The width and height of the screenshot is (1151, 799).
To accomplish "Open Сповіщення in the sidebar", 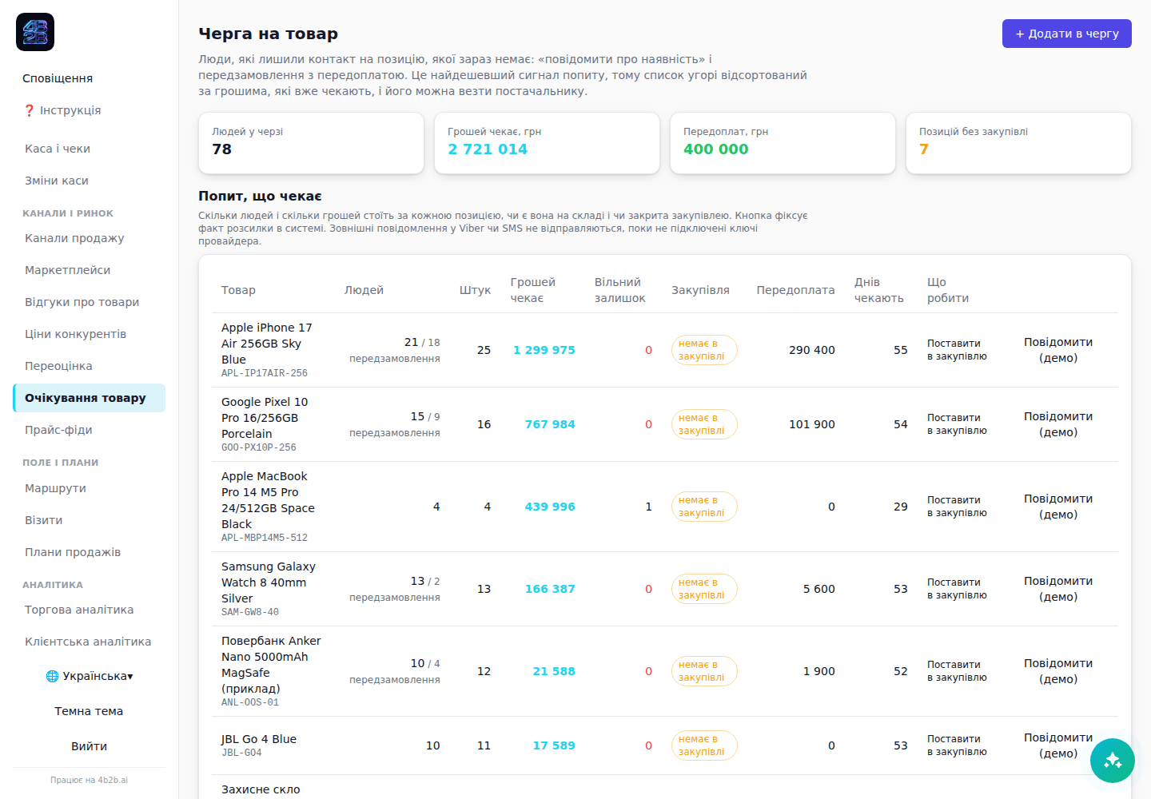I will point(58,78).
